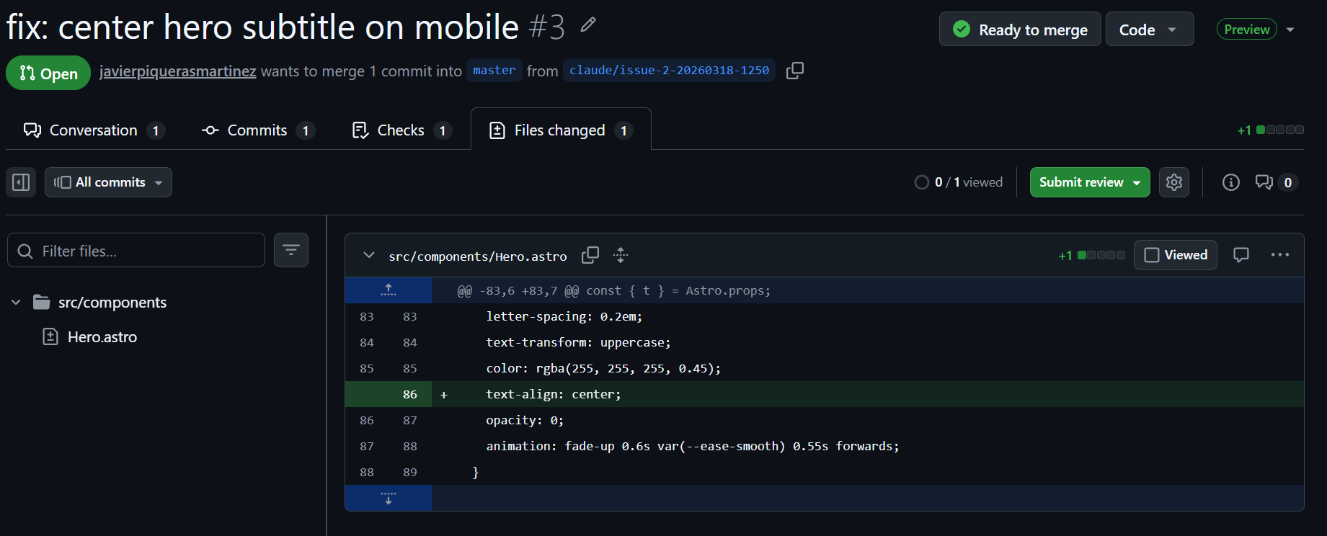Open javierpiquerasmartinez profile link
1327x536 pixels.
[x=177, y=71]
